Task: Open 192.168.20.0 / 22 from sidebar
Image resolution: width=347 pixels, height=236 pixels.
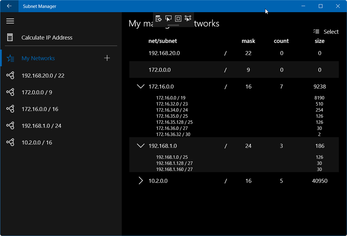Action: click(43, 76)
